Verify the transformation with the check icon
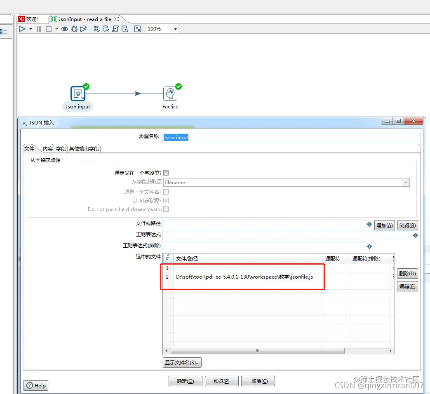The image size is (430, 394). pos(96,29)
